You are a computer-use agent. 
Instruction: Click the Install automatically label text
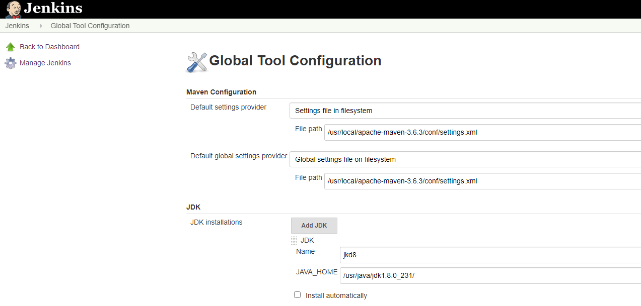(336, 295)
